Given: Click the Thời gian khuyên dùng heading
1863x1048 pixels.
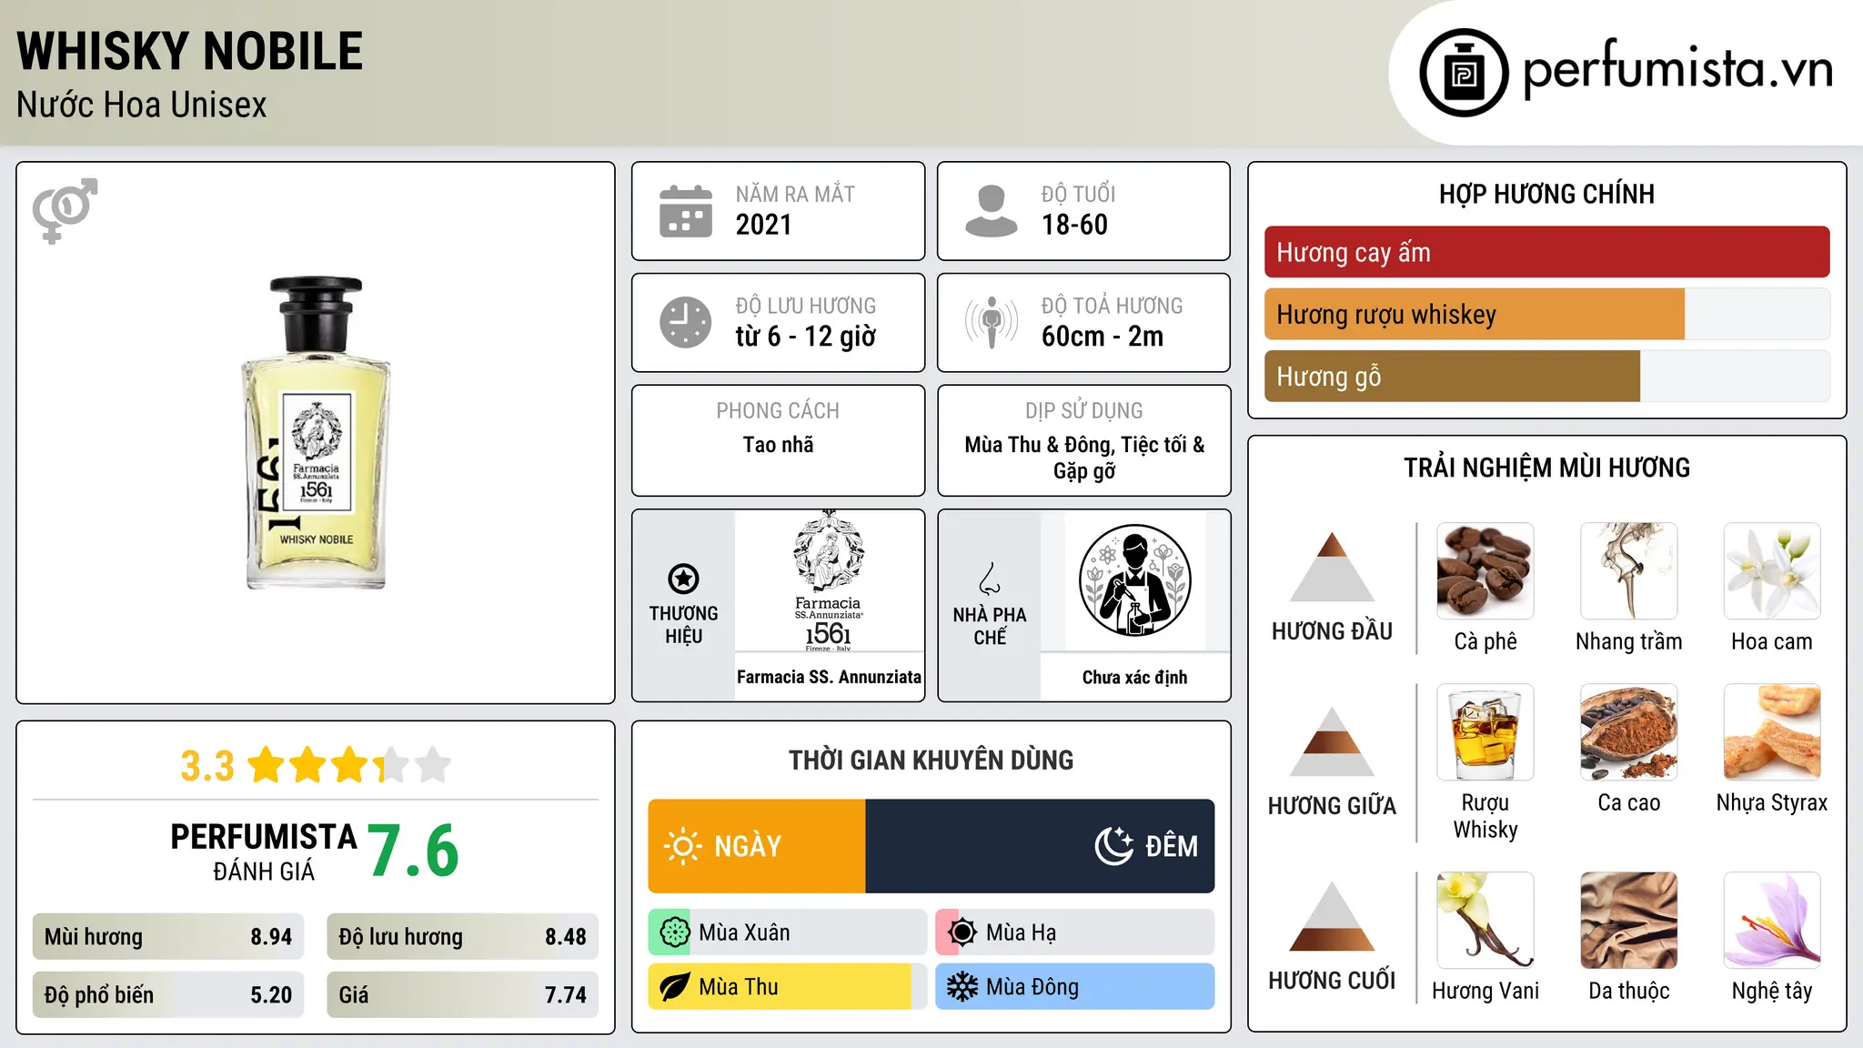Looking at the screenshot, I should 931,760.
